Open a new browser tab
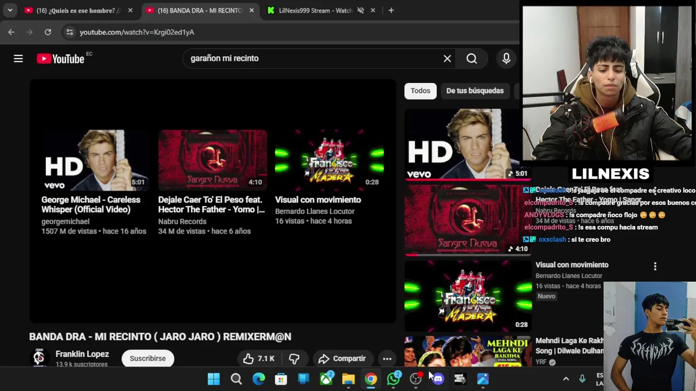The height and width of the screenshot is (391, 696). pyautogui.click(x=391, y=10)
